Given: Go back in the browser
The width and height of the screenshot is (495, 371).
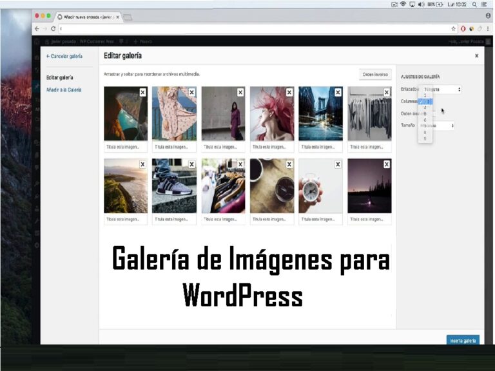Looking at the screenshot, I should click(37, 29).
